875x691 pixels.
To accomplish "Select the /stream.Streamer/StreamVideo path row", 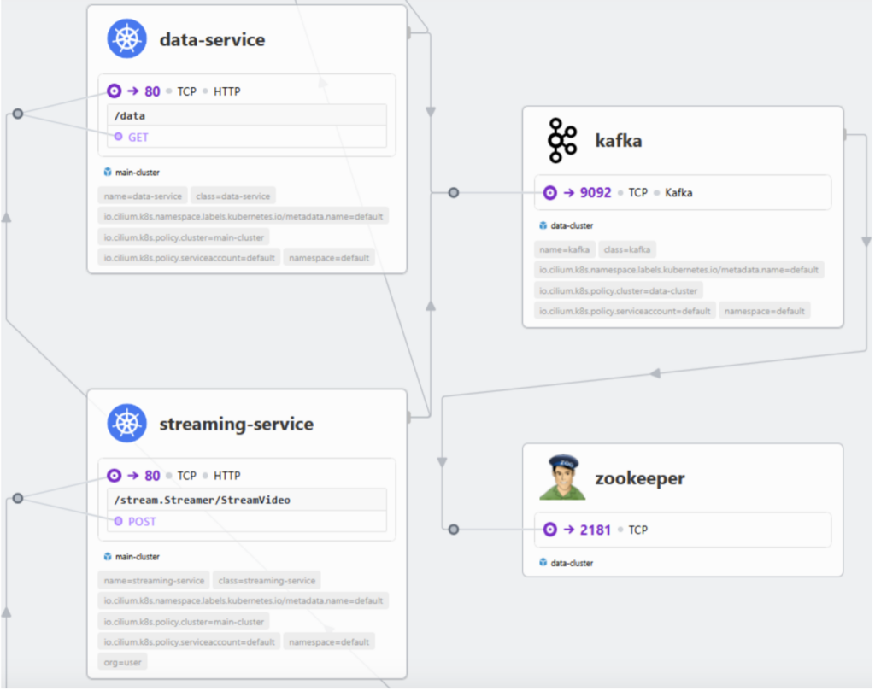I will pyautogui.click(x=247, y=501).
